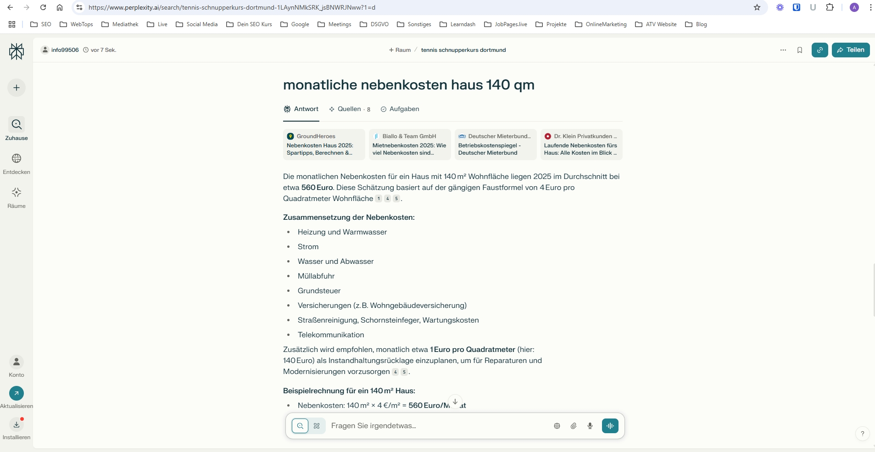
Task: Activate voice mode button
Action: pos(610,426)
